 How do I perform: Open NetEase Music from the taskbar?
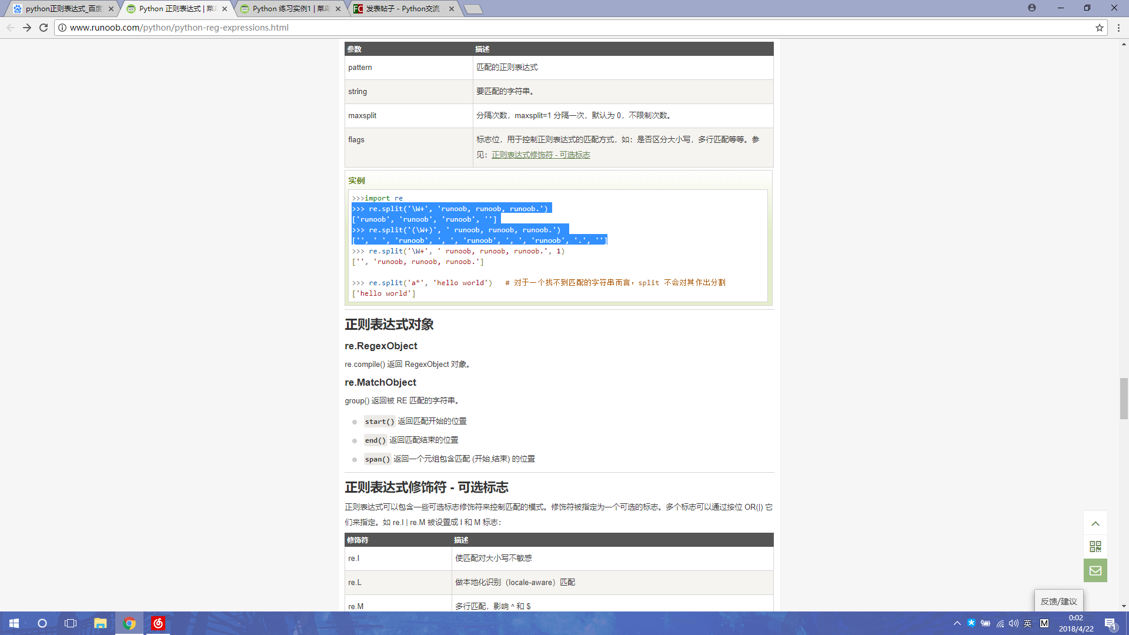click(x=158, y=623)
